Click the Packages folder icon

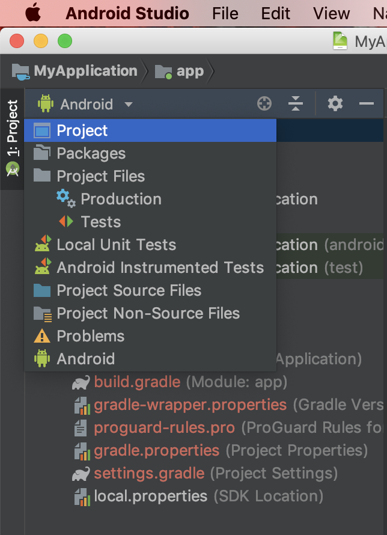42,153
